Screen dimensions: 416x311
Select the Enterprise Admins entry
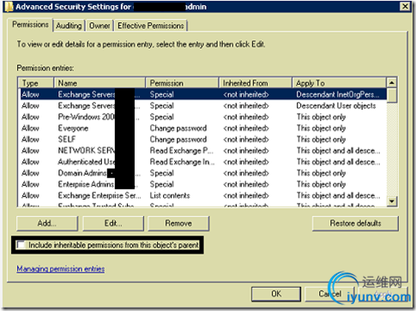point(203,184)
